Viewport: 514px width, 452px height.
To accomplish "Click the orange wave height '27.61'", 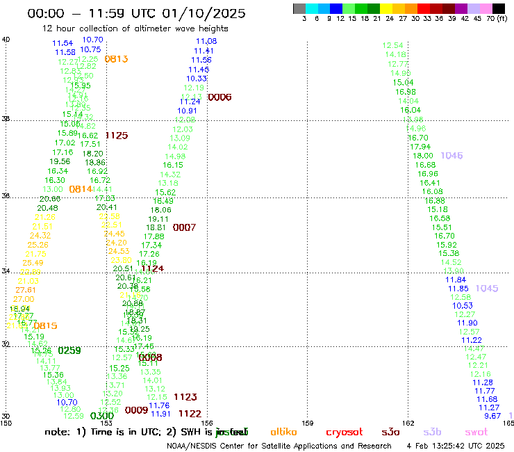I will tap(26, 290).
